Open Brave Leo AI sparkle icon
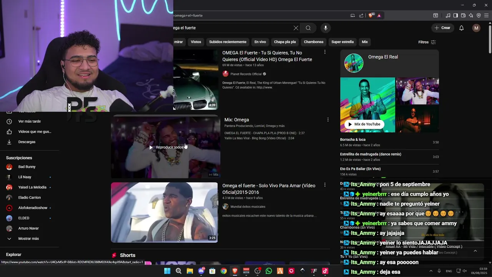Viewport: 492px width, 277px height. 471,15
